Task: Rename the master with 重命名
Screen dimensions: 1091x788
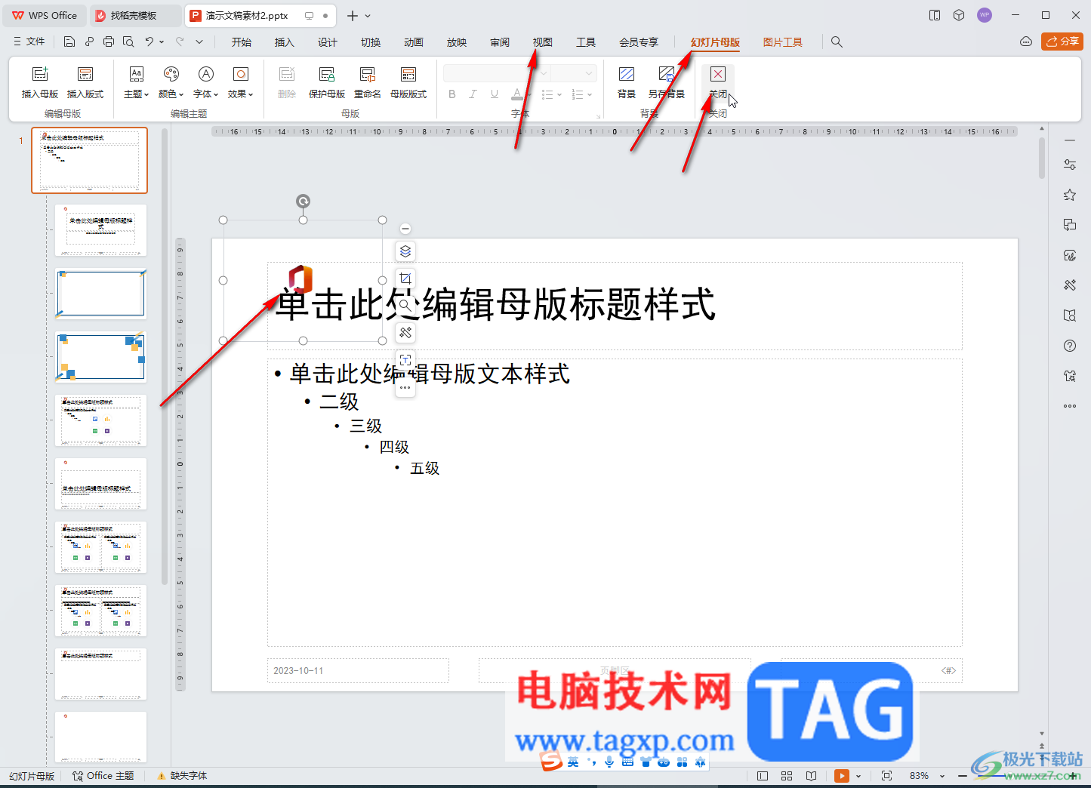Action: [x=368, y=82]
